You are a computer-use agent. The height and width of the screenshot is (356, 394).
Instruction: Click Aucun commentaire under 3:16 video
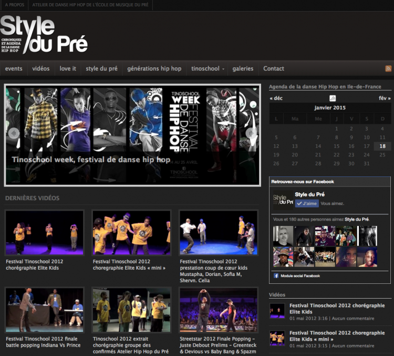353,319
